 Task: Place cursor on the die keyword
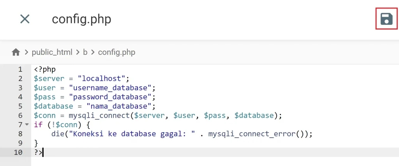(57, 134)
